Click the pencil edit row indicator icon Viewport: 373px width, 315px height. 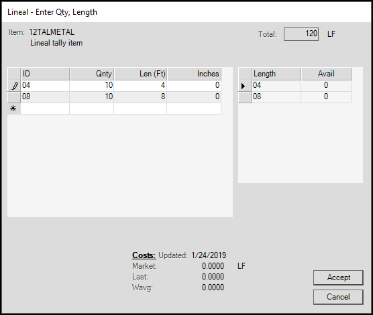tap(14, 86)
